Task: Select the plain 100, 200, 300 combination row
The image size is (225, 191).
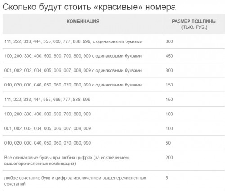Action: pos(113,114)
